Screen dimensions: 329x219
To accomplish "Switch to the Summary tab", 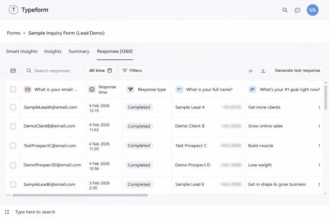I will point(79,51).
